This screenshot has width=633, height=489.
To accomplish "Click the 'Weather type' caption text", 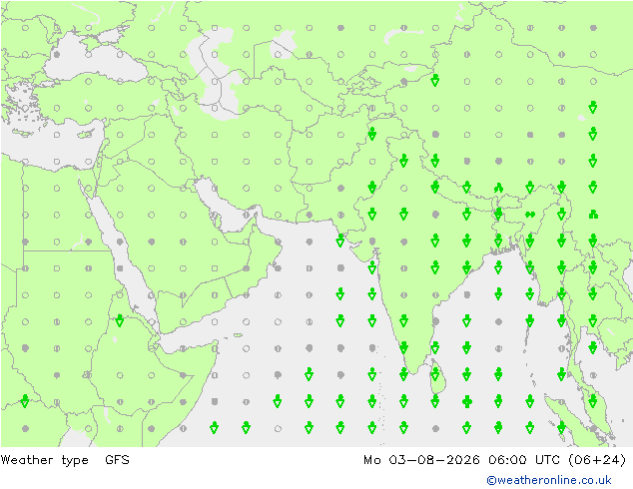I will [x=44, y=460].
